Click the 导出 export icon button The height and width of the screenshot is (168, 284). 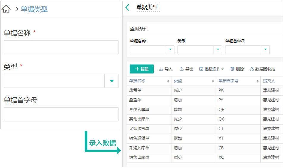[x=186, y=69]
